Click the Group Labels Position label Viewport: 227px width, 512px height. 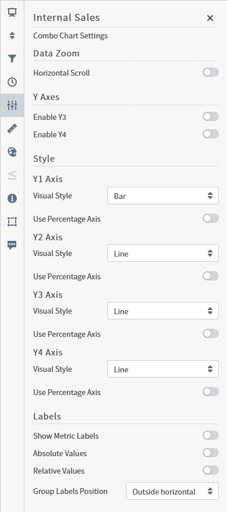[x=70, y=491]
